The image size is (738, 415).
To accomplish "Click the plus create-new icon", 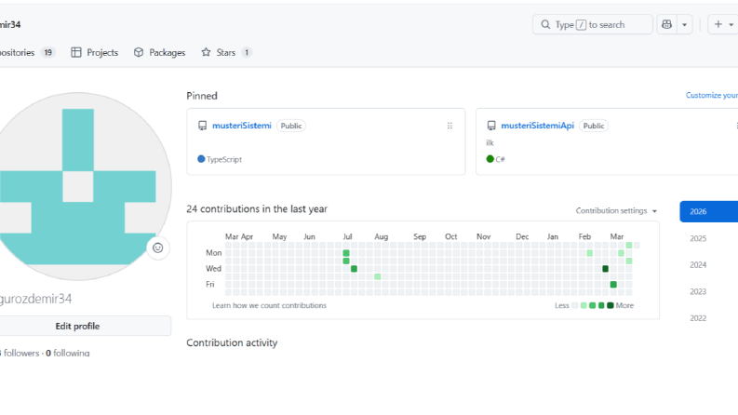I will (x=718, y=24).
